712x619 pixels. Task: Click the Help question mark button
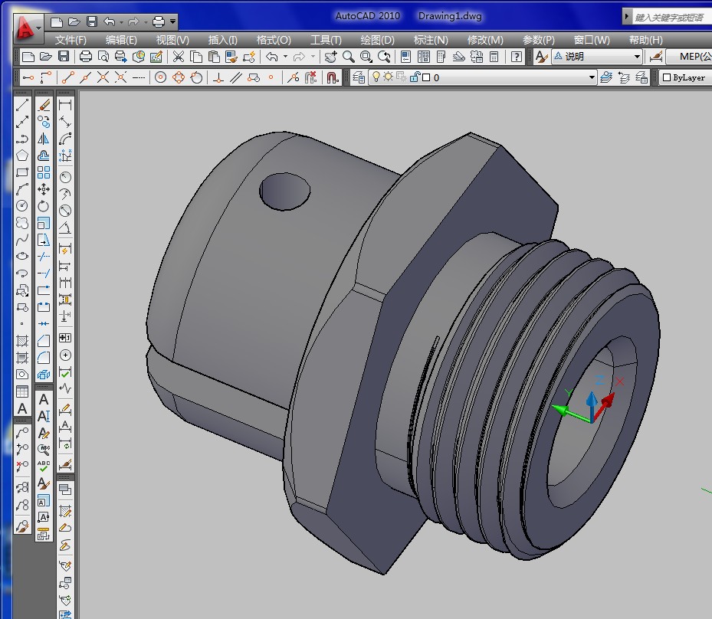coord(517,57)
